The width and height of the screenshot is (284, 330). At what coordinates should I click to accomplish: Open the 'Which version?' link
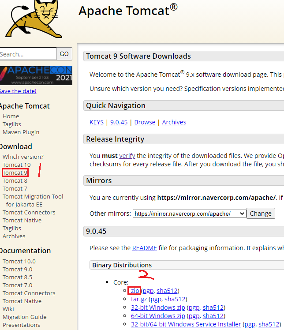tap(23, 157)
